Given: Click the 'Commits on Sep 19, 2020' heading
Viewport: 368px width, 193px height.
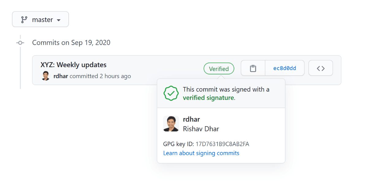Looking at the screenshot, I should pyautogui.click(x=71, y=43).
